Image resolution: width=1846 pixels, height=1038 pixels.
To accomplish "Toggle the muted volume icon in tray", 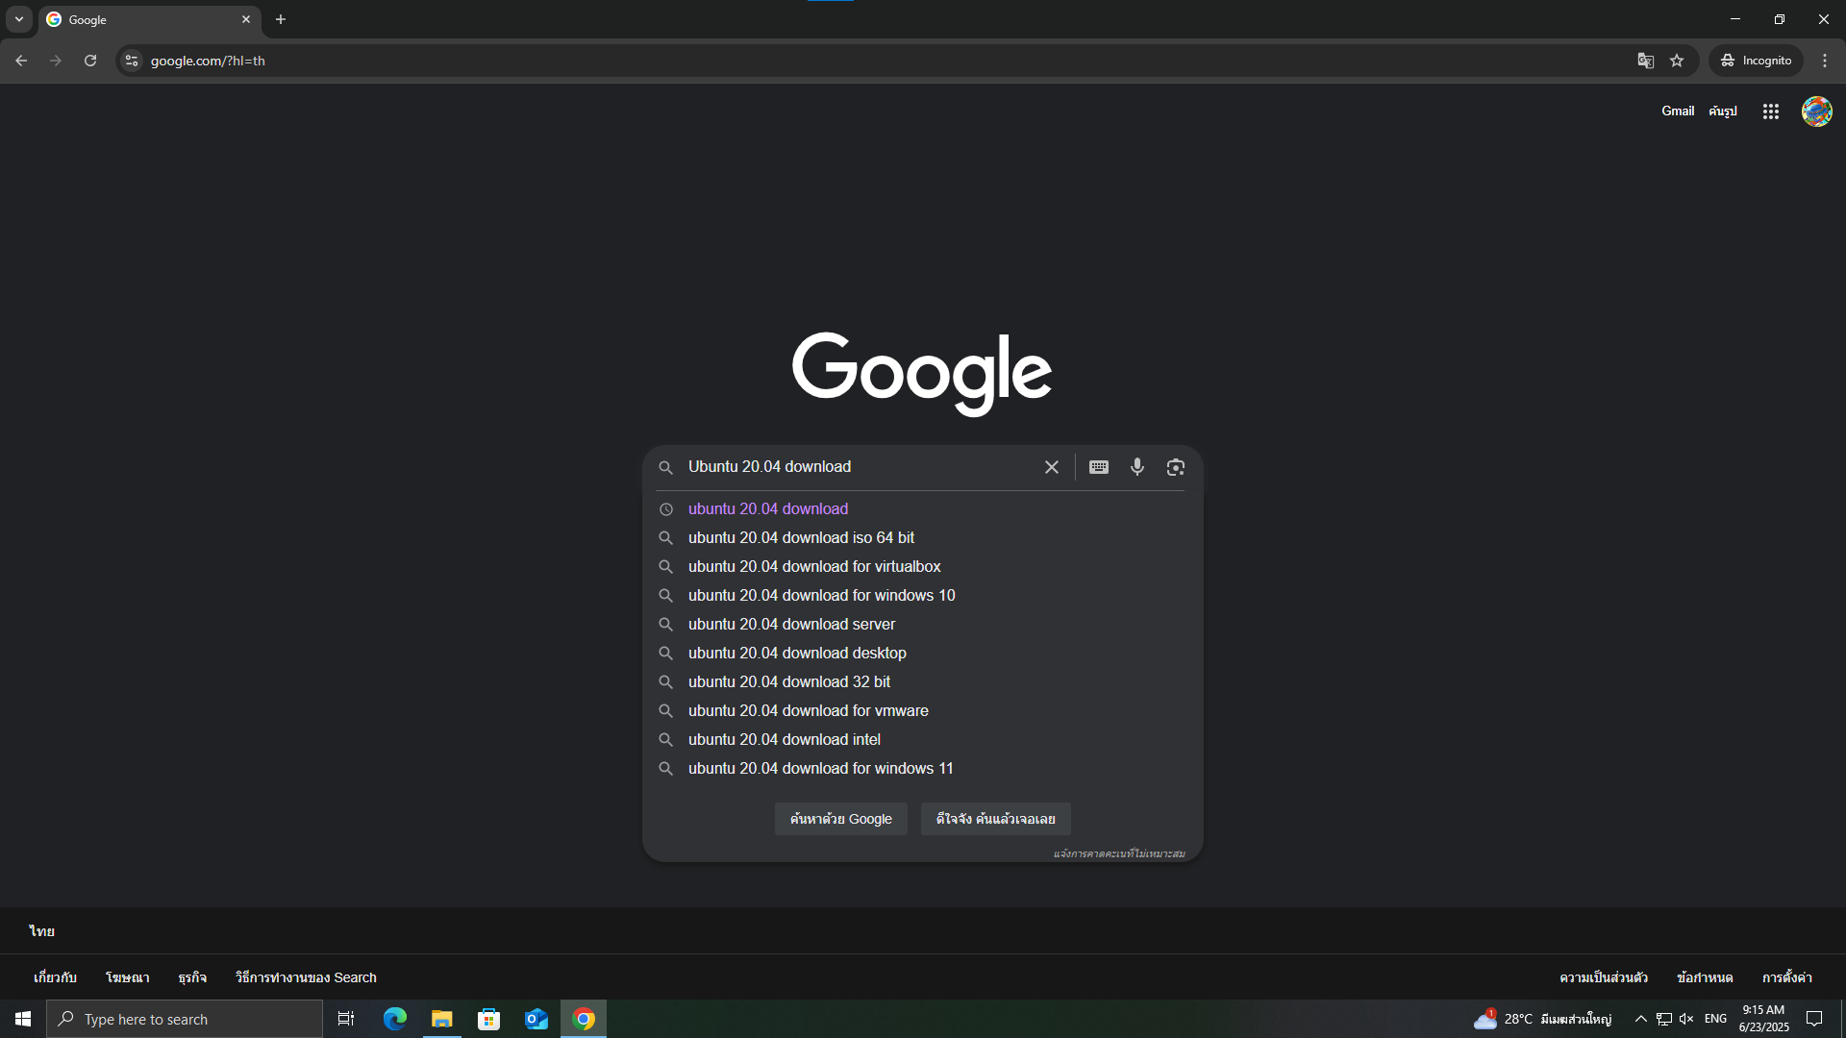I will tap(1686, 1019).
